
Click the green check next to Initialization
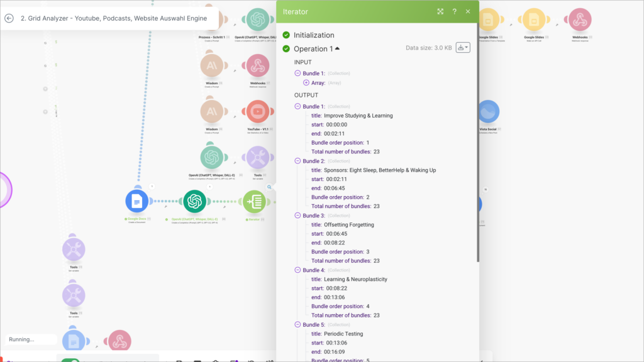pos(286,35)
